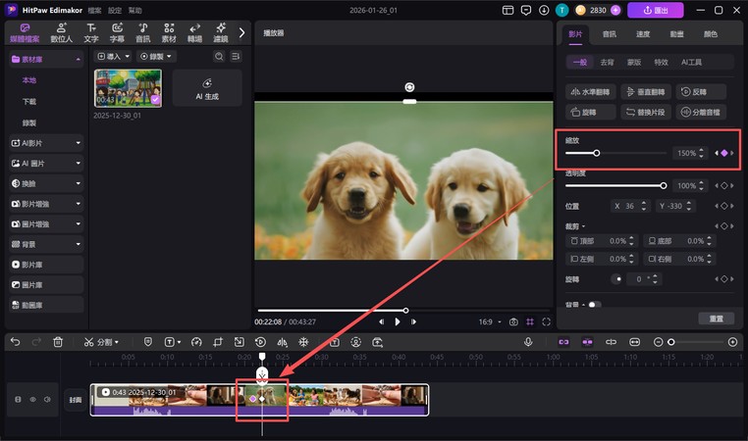748x441 pixels.
Task: Click the microphone voiceover icon
Action: click(528, 342)
